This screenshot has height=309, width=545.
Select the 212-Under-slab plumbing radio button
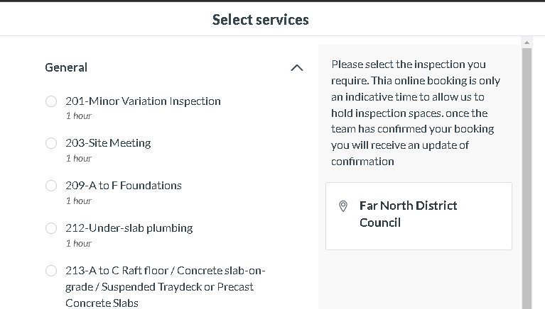tap(51, 228)
